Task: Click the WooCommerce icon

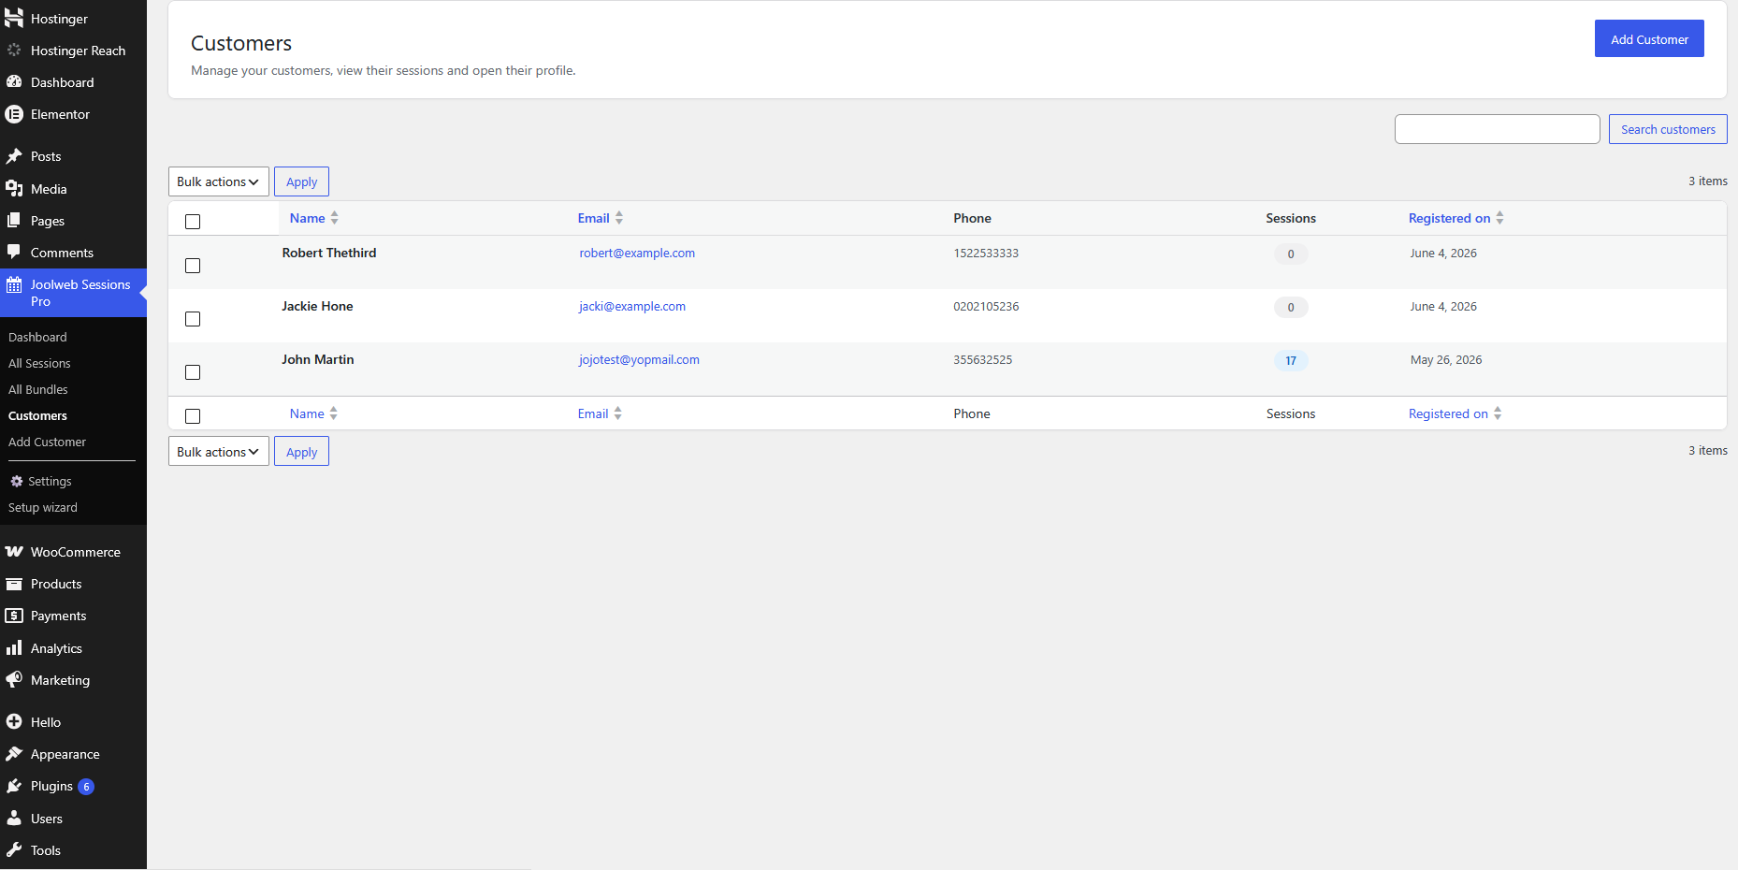Action: (14, 552)
